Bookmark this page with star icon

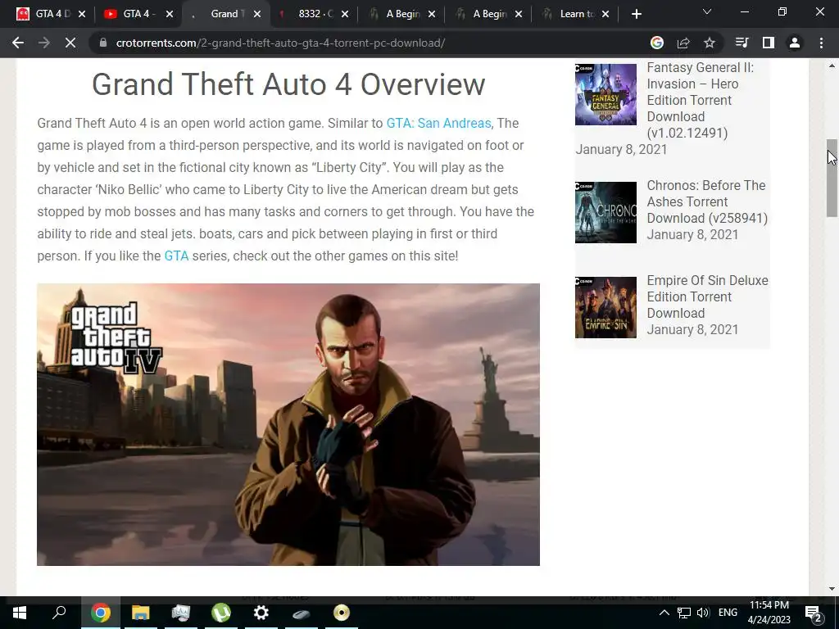tap(710, 43)
